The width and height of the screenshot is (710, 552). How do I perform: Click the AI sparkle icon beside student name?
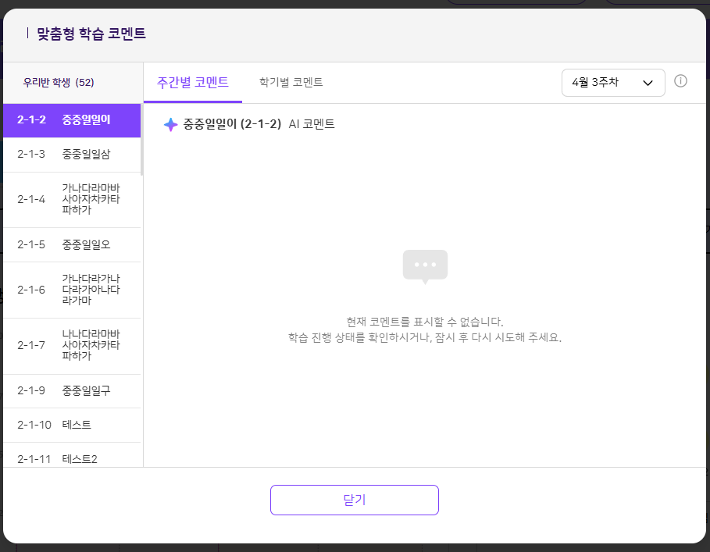171,124
